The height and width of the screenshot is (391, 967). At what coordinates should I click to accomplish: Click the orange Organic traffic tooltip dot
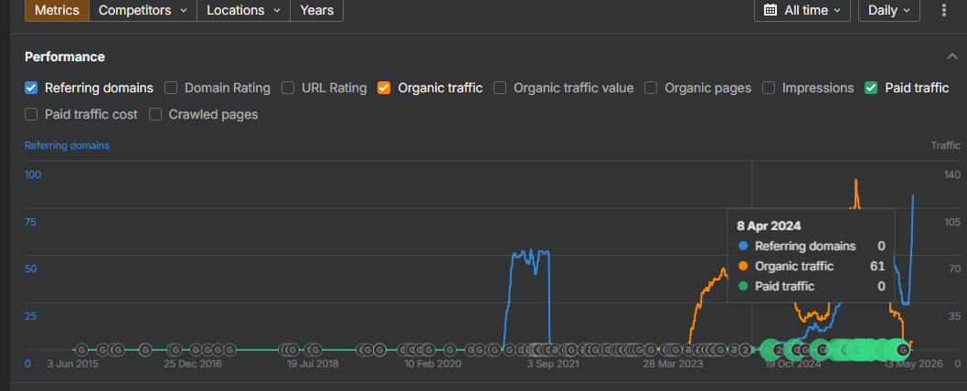(743, 266)
